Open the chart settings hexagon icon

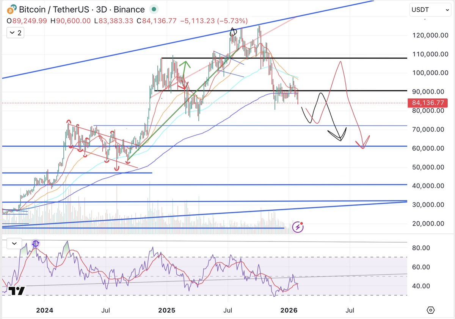[430, 310]
